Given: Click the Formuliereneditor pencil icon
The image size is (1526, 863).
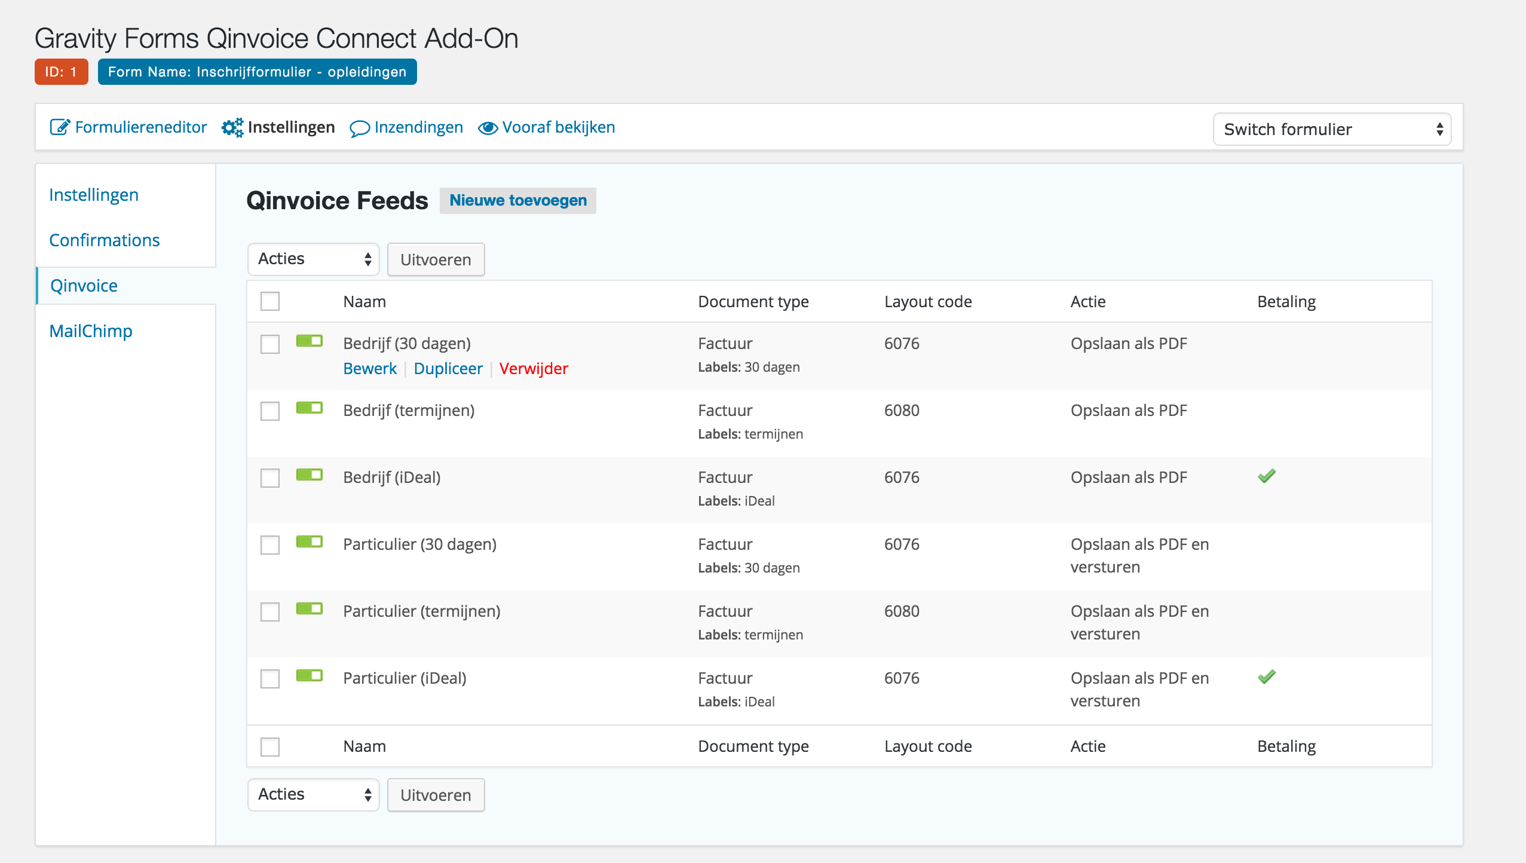Looking at the screenshot, I should coord(60,127).
